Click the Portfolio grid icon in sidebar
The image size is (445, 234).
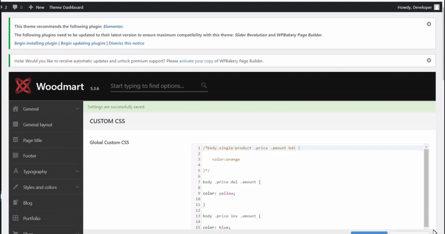[16, 218]
